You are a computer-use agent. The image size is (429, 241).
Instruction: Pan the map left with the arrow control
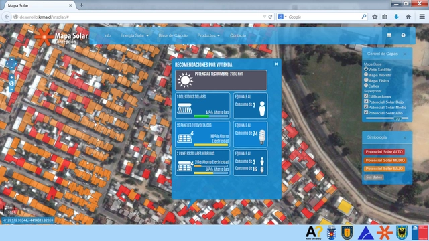coord(7,64)
